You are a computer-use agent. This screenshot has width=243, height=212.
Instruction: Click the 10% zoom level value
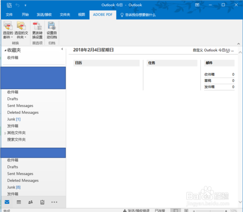(234, 211)
